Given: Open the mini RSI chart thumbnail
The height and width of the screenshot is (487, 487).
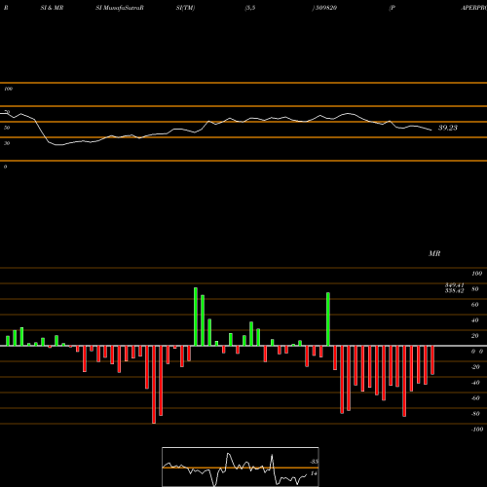Looking at the screenshot, I should (241, 467).
